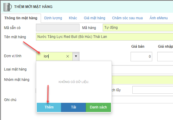Select the Thông tin mặt hàng tab

coord(21,18)
